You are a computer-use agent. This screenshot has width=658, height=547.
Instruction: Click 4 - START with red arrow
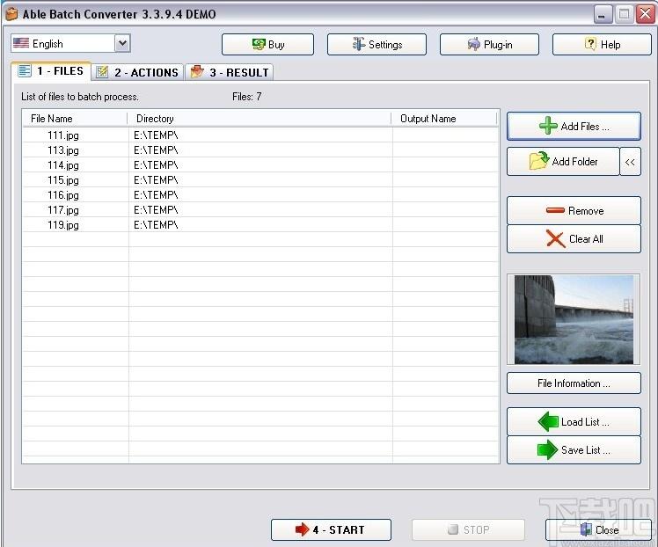click(331, 529)
